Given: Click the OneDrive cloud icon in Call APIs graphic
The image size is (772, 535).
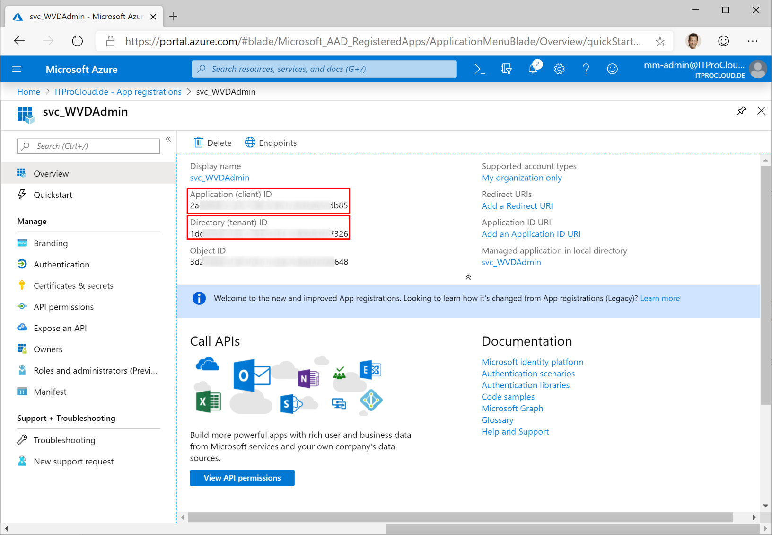Looking at the screenshot, I should point(207,364).
